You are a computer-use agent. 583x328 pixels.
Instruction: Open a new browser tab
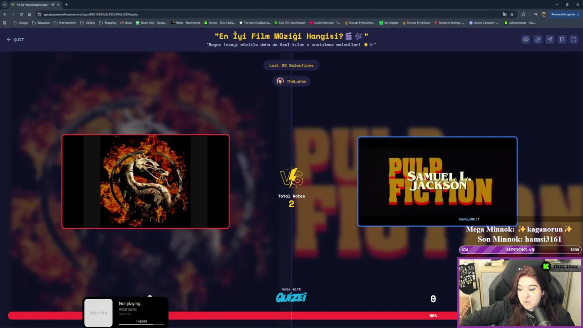tap(66, 5)
